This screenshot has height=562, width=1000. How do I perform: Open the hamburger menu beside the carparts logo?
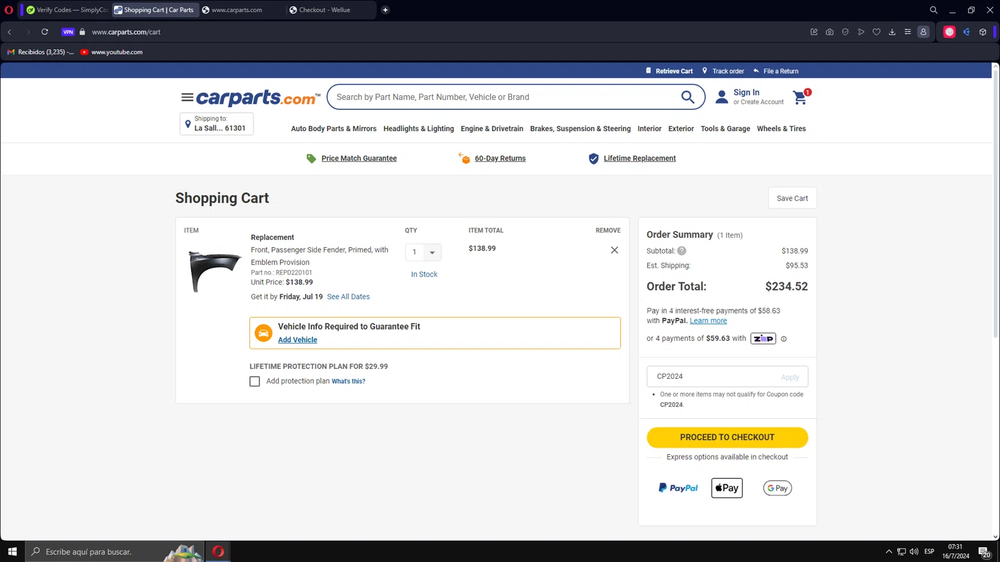coord(187,97)
